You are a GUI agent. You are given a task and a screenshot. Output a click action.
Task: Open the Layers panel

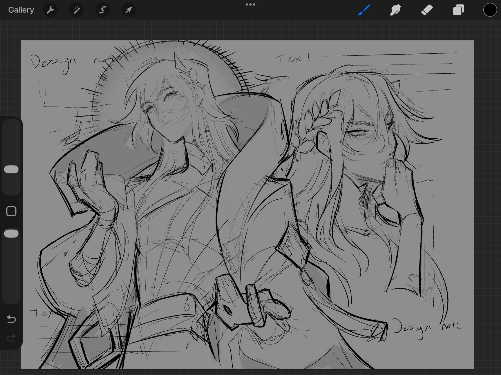458,10
